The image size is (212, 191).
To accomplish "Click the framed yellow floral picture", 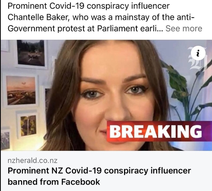I will (28, 125).
